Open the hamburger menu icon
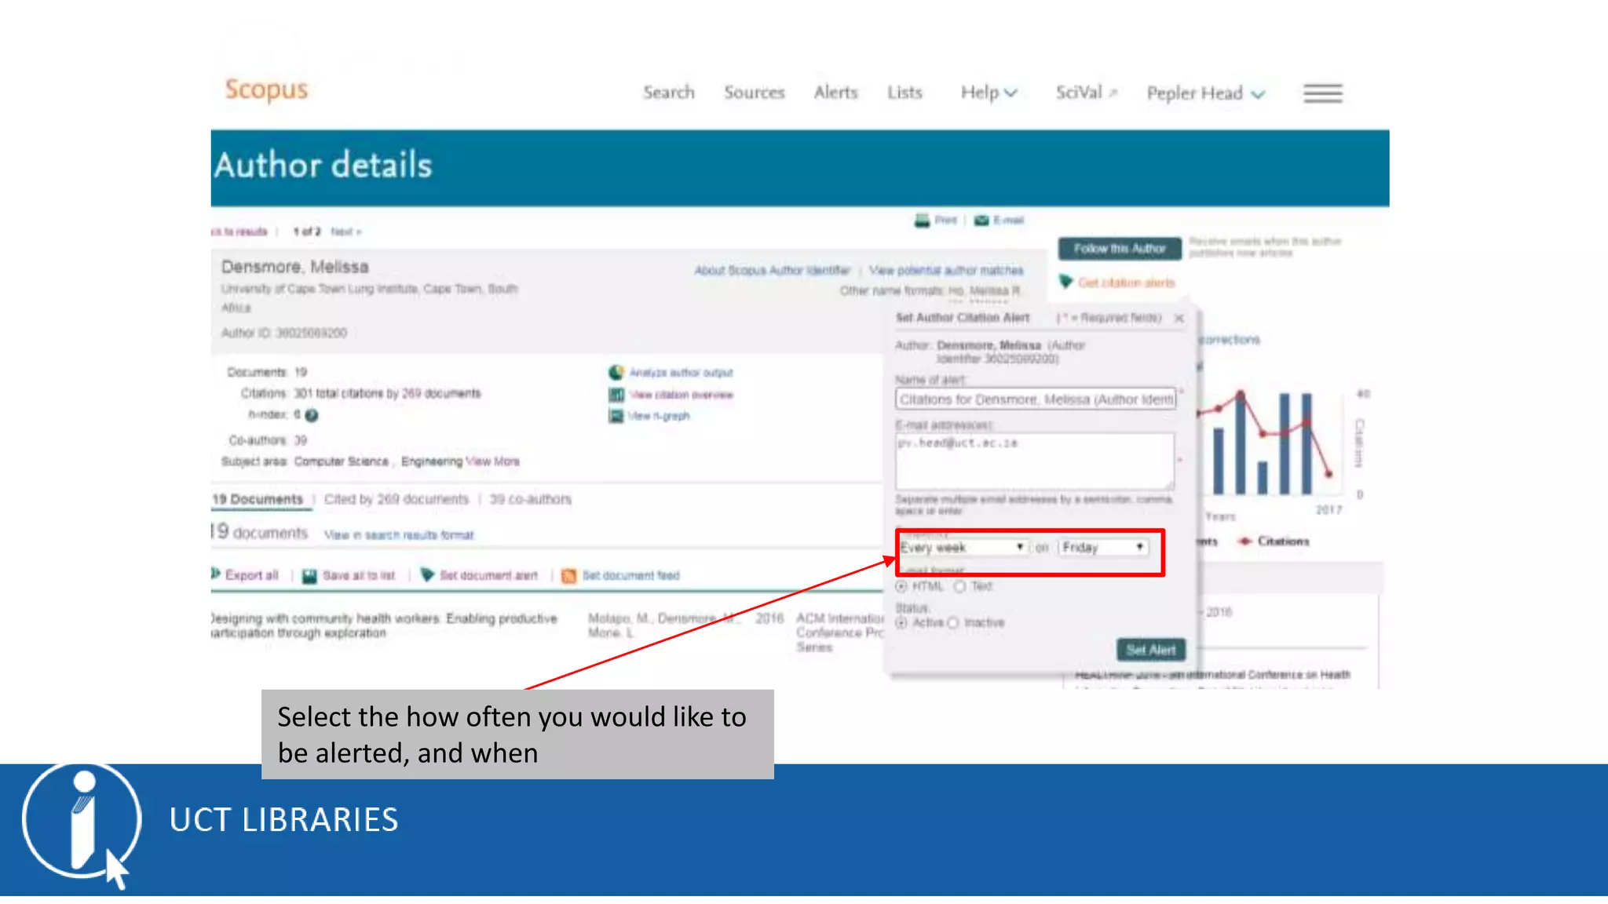Image resolution: width=1608 pixels, height=904 pixels. point(1322,93)
